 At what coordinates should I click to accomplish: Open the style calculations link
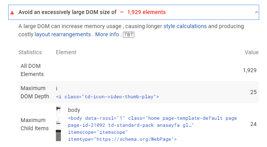point(185,26)
